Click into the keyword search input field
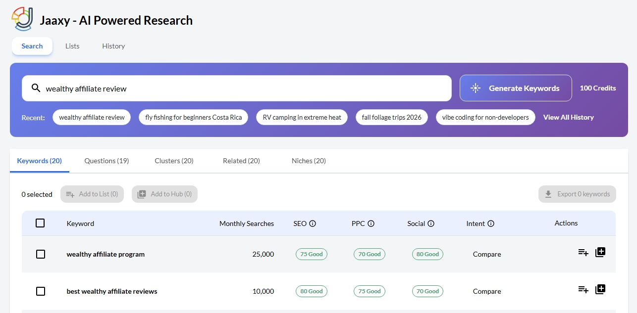 pos(237,88)
